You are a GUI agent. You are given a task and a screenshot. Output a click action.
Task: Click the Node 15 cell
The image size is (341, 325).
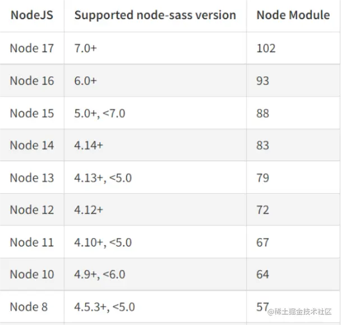[32, 113]
